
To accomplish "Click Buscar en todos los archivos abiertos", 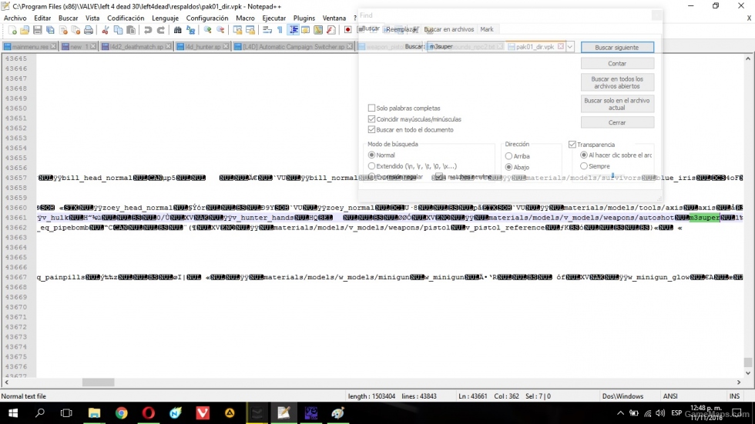I will point(617,82).
